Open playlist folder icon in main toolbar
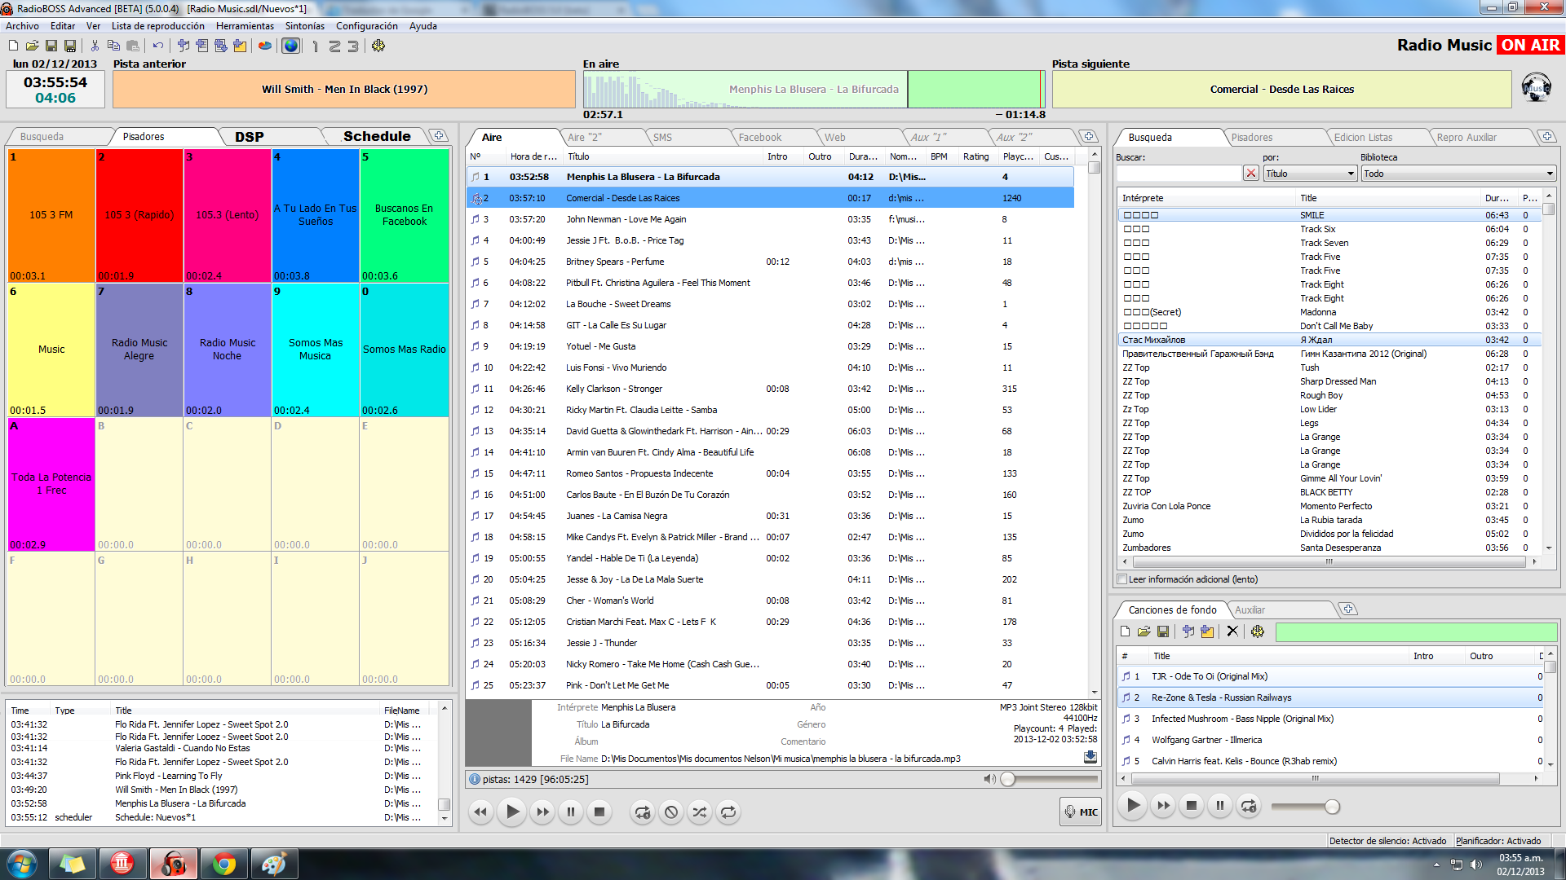Image resolution: width=1566 pixels, height=880 pixels. [33, 46]
